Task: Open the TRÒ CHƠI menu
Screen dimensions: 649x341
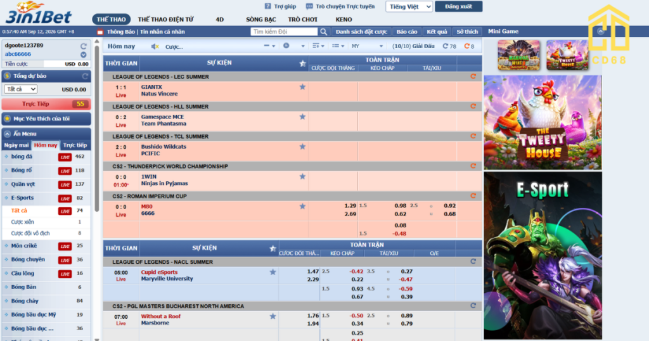Action: pos(302,20)
